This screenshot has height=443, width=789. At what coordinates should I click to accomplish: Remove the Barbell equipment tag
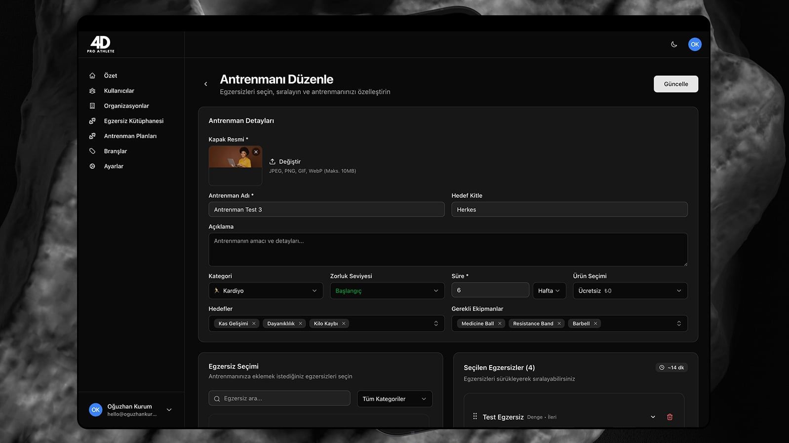[x=595, y=324]
